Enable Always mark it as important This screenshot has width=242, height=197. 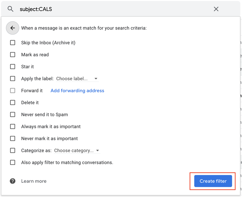13,126
